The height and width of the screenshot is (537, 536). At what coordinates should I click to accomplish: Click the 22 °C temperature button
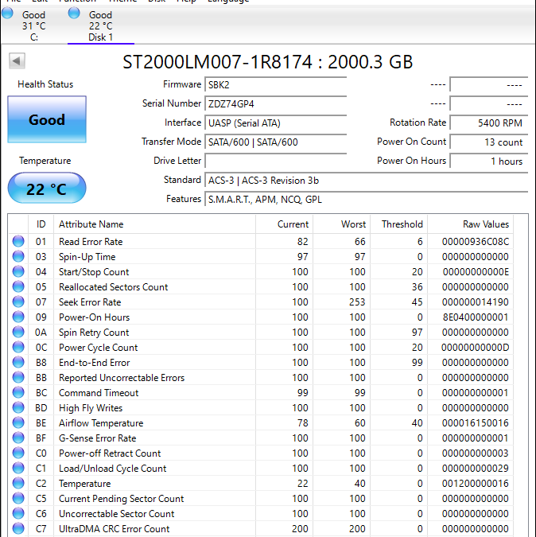[47, 189]
